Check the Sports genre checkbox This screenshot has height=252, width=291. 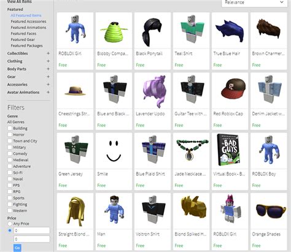pos(10,198)
